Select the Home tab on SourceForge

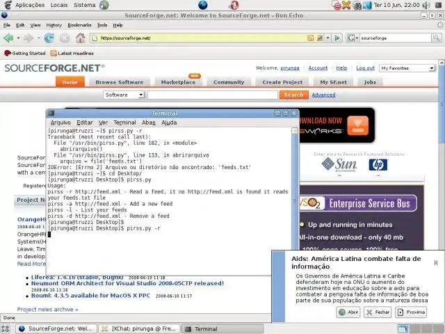(x=70, y=82)
